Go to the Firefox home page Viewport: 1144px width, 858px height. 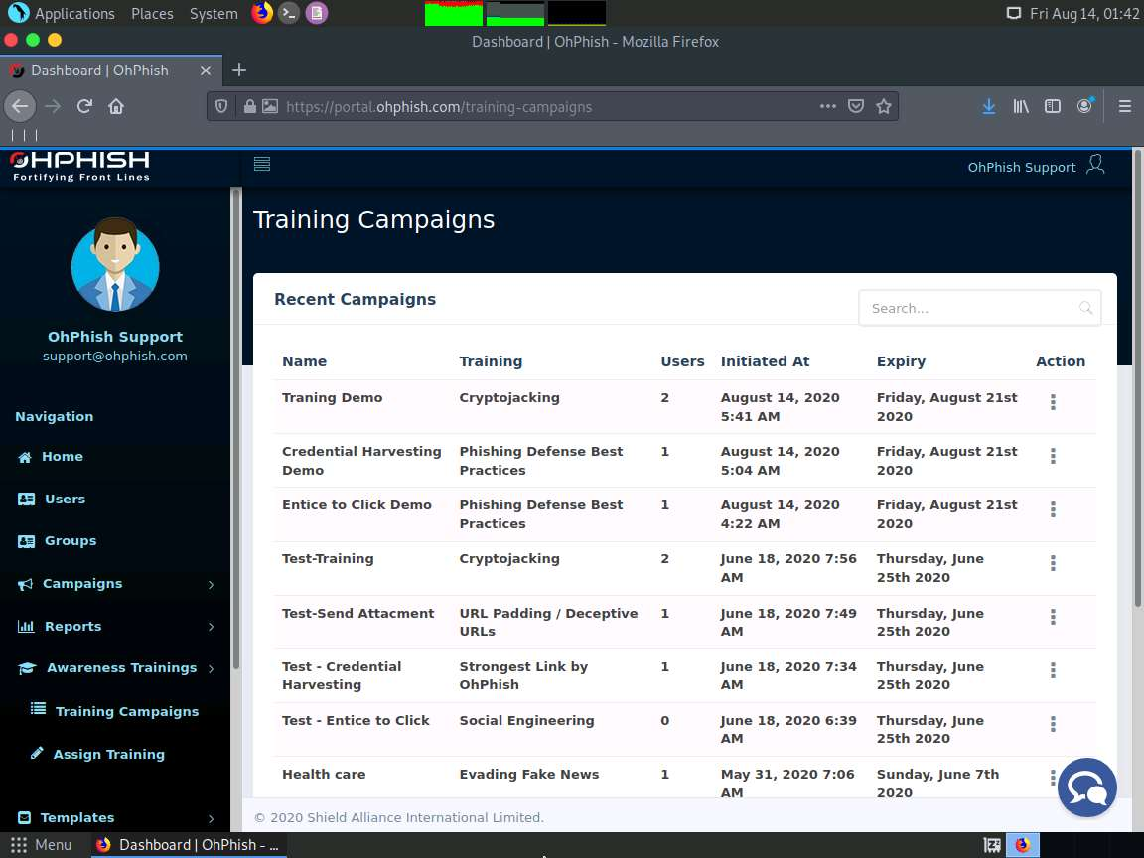click(116, 106)
